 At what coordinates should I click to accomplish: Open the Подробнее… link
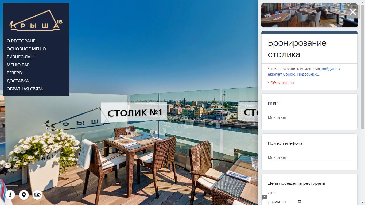point(308,74)
